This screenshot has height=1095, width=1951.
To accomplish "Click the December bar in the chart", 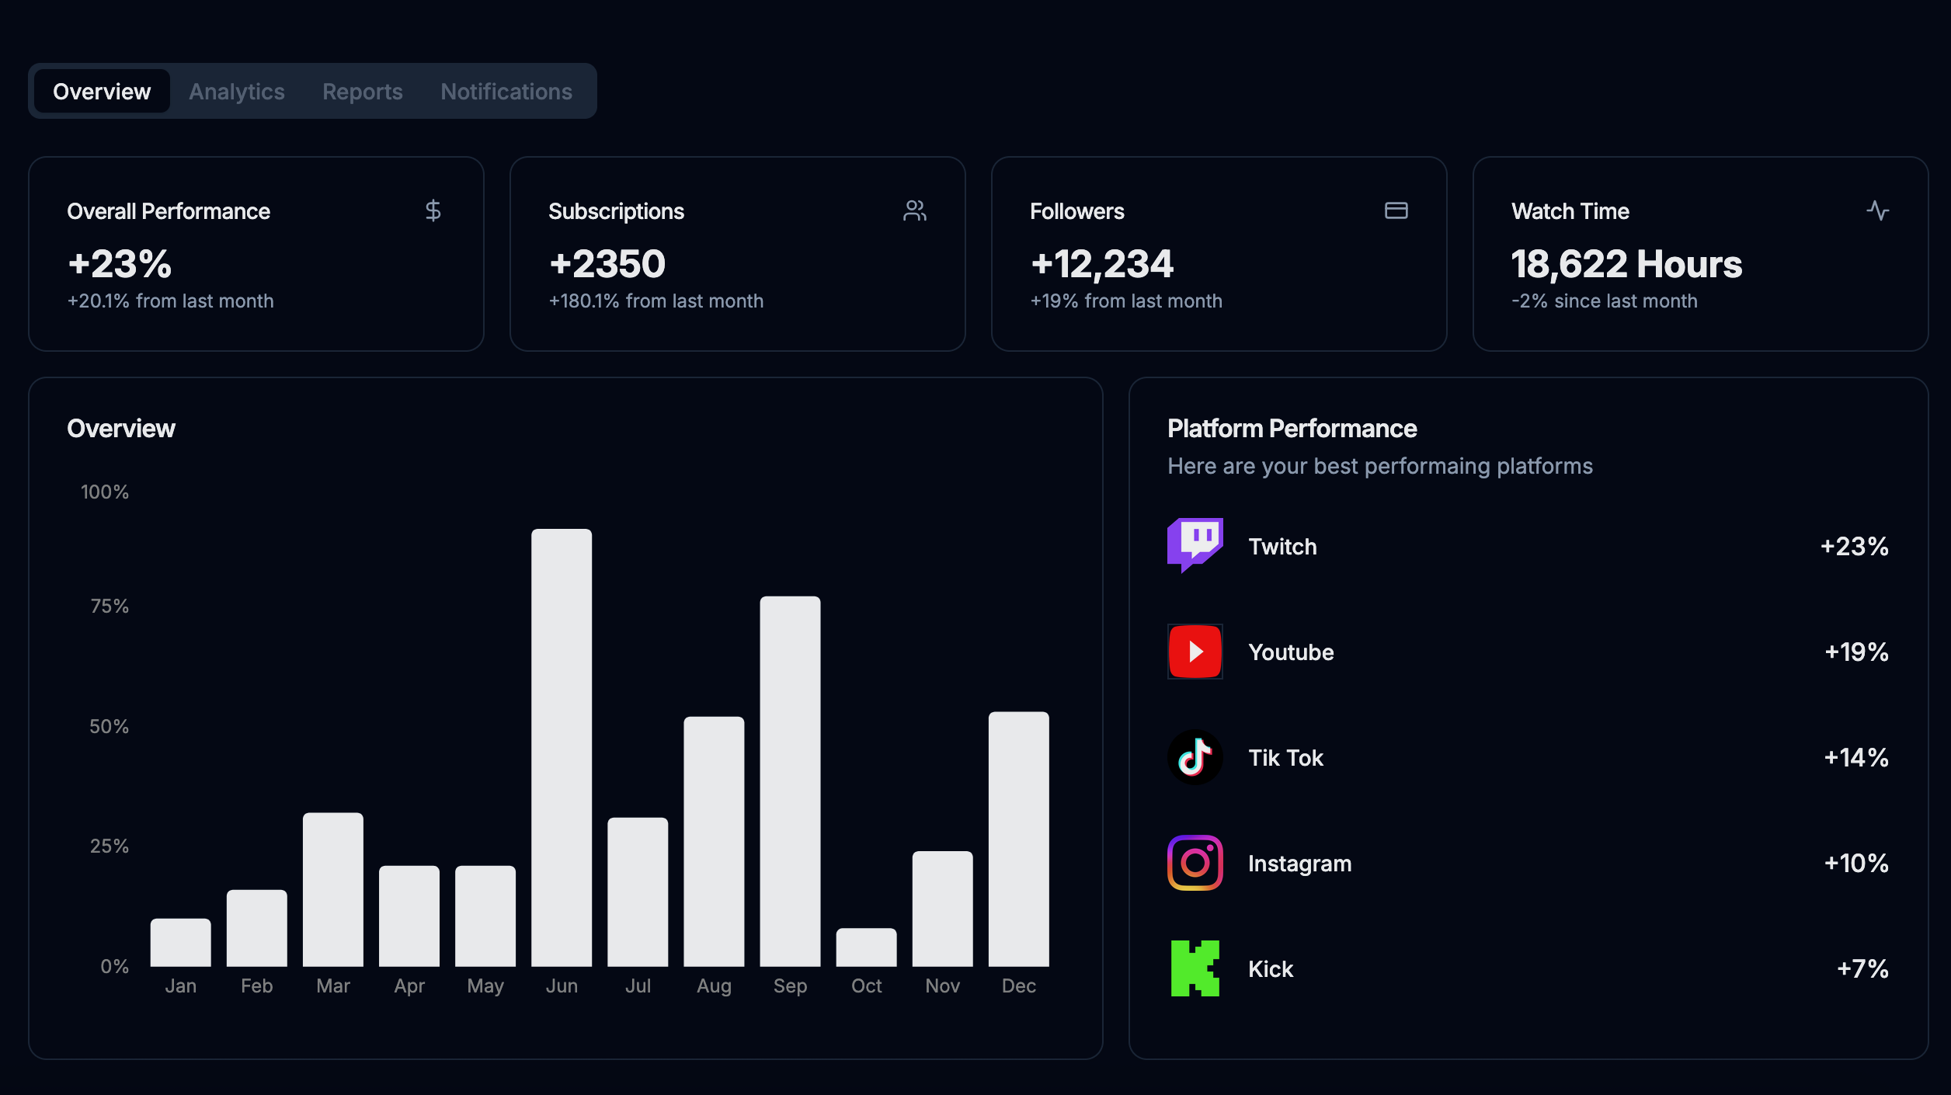I will [x=1018, y=839].
